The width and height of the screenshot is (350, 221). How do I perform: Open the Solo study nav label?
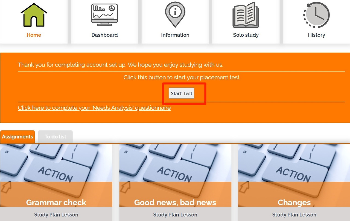[246, 35]
